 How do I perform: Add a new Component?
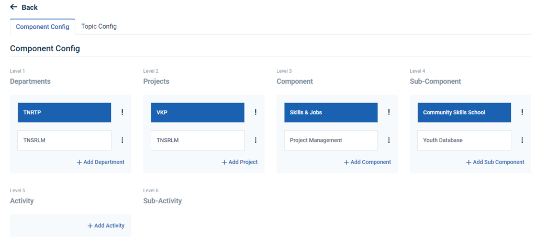[367, 162]
